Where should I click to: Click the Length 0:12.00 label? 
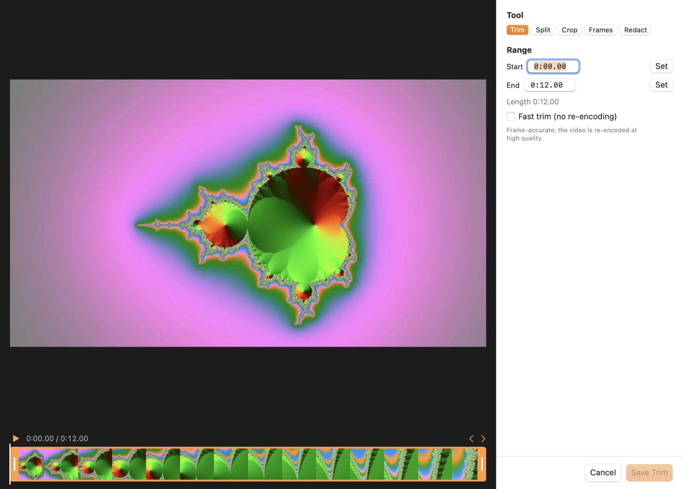coord(533,102)
